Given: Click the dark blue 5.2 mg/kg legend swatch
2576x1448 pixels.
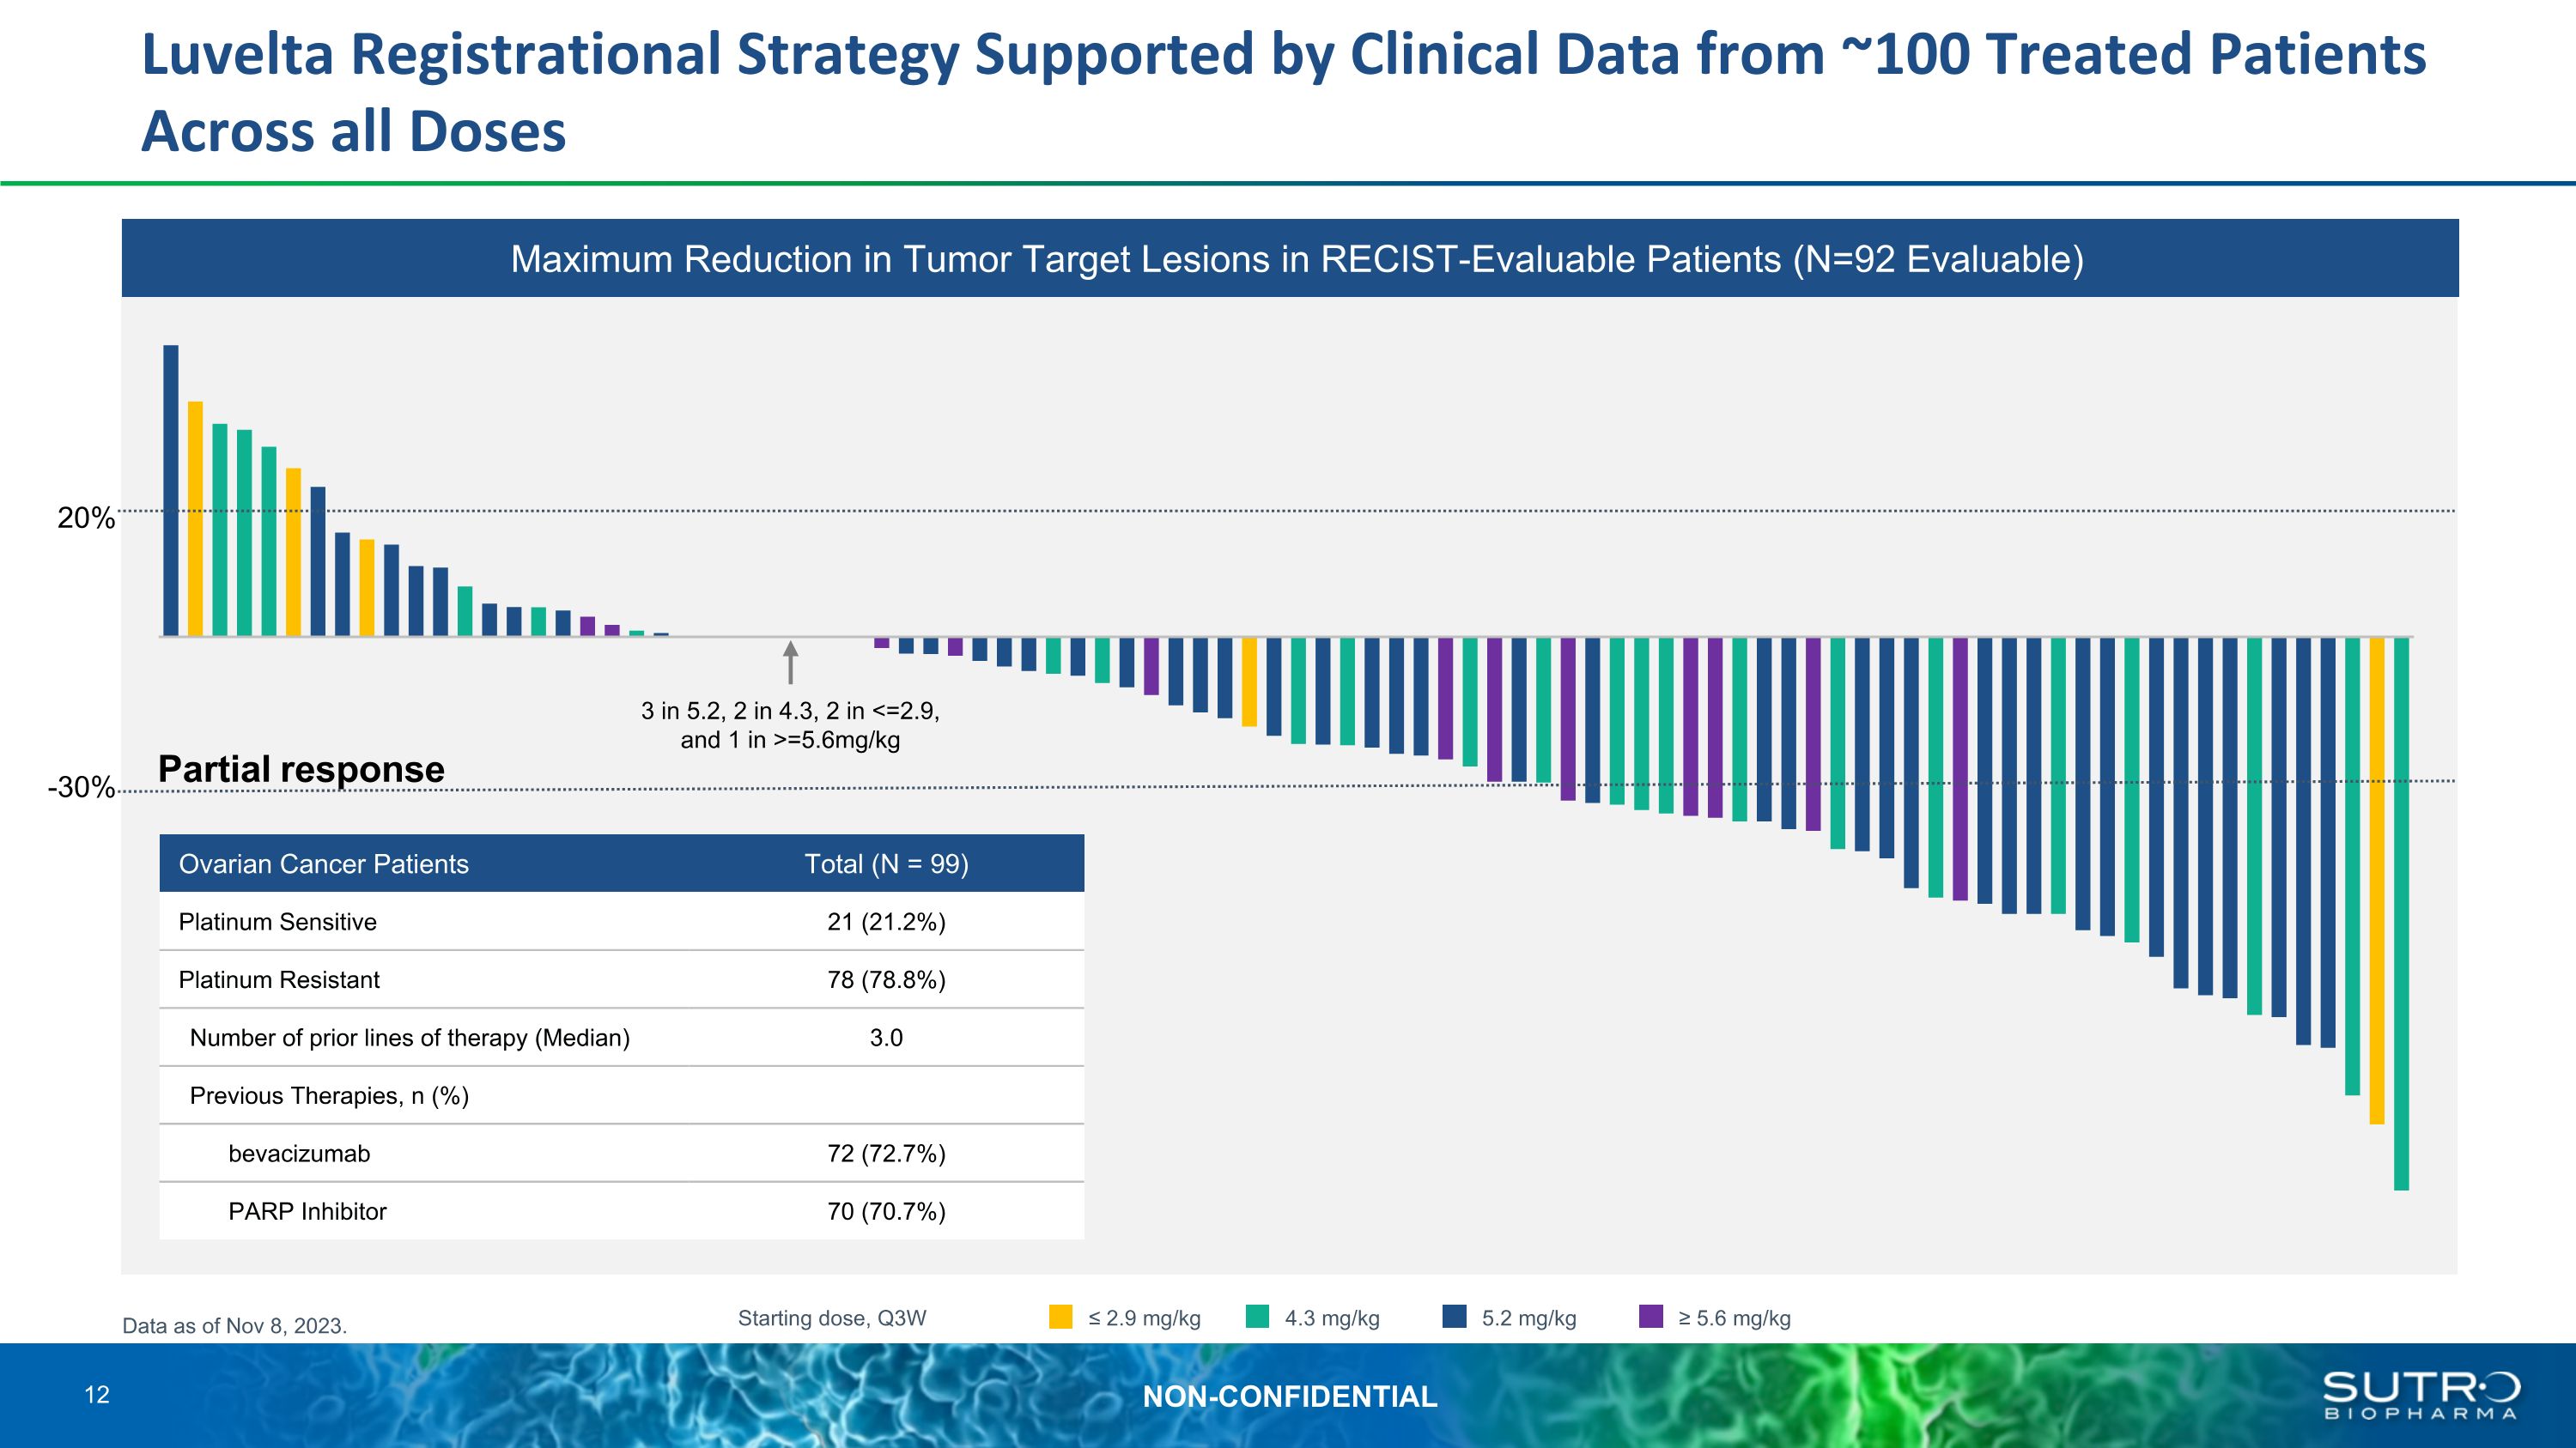Looking at the screenshot, I should coord(1454,1316).
